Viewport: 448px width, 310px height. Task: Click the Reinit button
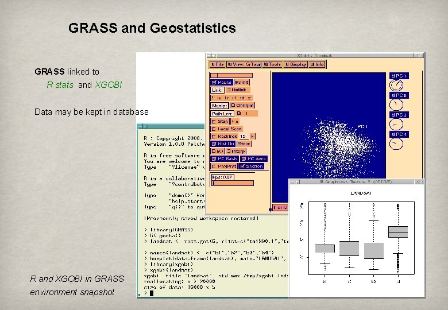242,83
